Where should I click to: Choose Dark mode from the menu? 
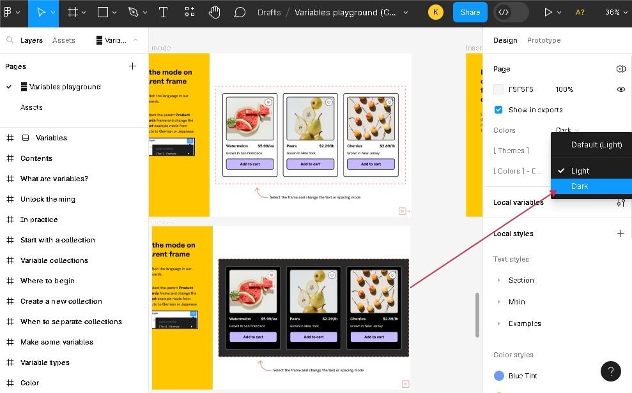[580, 186]
